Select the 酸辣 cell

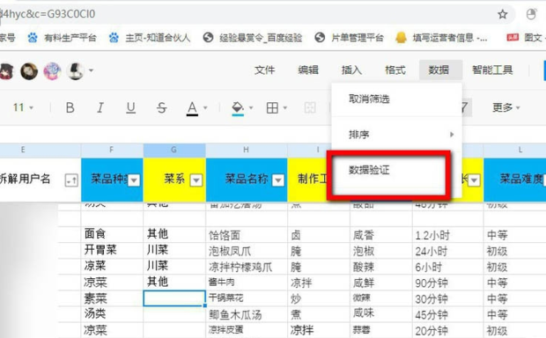click(381, 267)
